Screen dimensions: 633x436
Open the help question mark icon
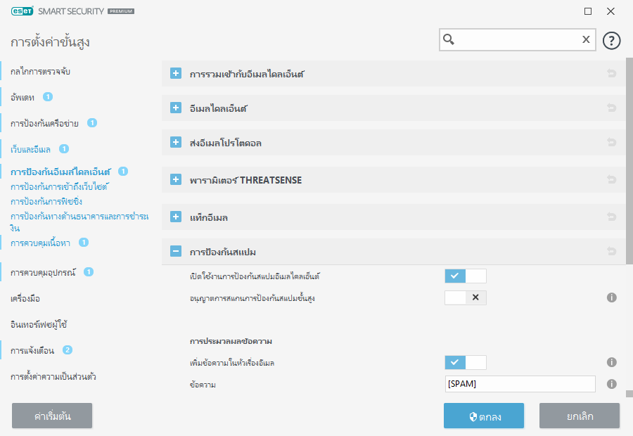point(611,41)
